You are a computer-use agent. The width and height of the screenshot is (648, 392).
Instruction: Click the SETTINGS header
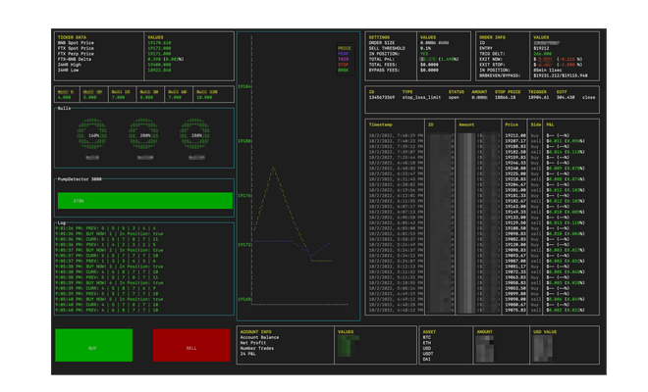(379, 37)
